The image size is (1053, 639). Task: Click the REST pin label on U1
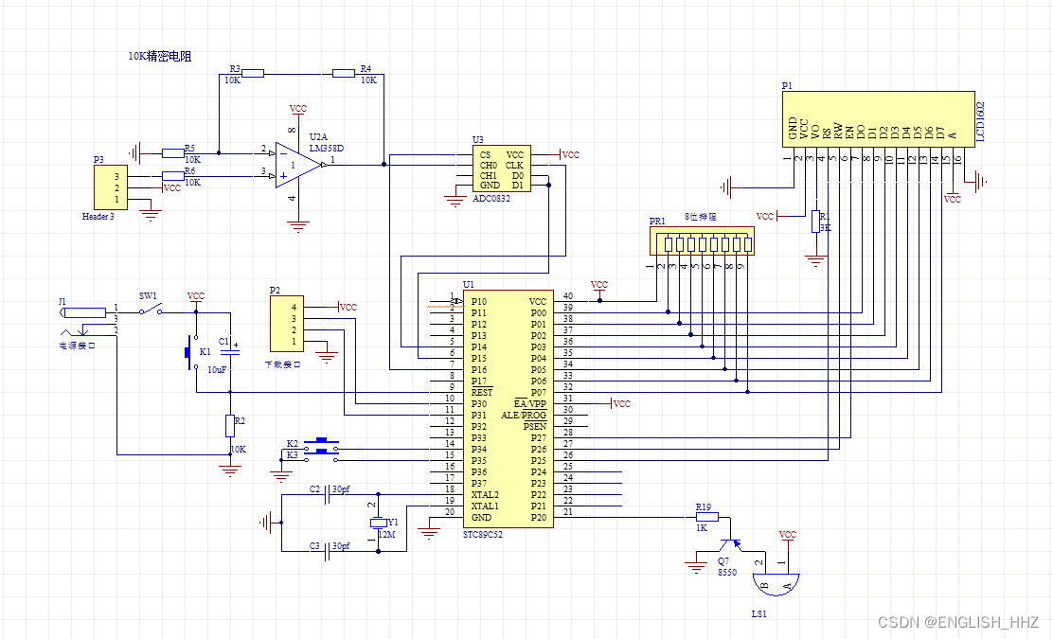click(x=482, y=392)
